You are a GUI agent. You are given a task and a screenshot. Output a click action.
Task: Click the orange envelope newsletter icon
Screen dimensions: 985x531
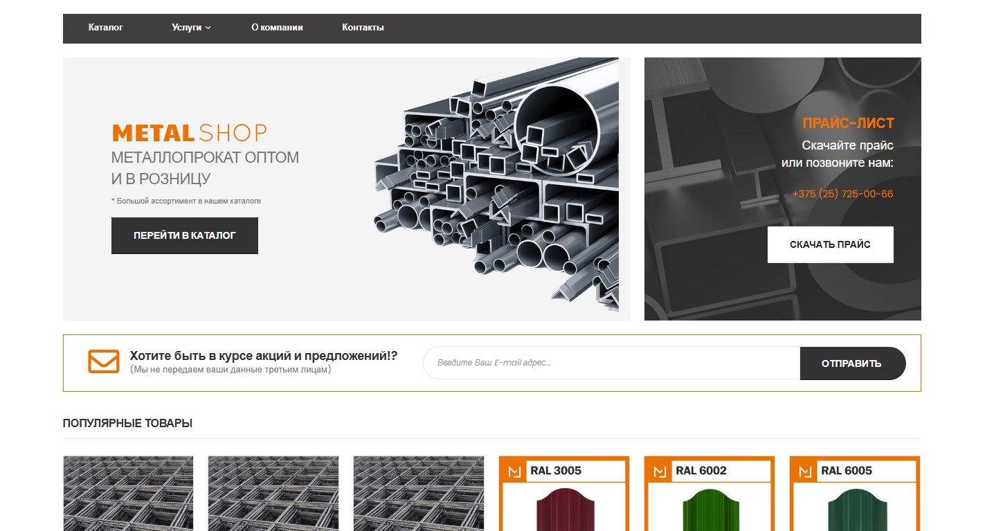pos(104,361)
